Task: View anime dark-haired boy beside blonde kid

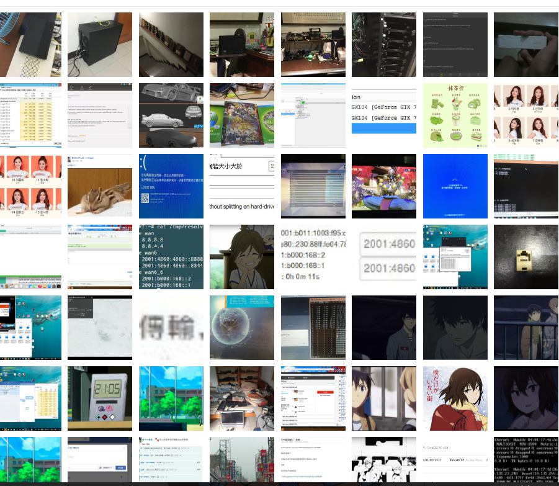Action: (x=384, y=398)
